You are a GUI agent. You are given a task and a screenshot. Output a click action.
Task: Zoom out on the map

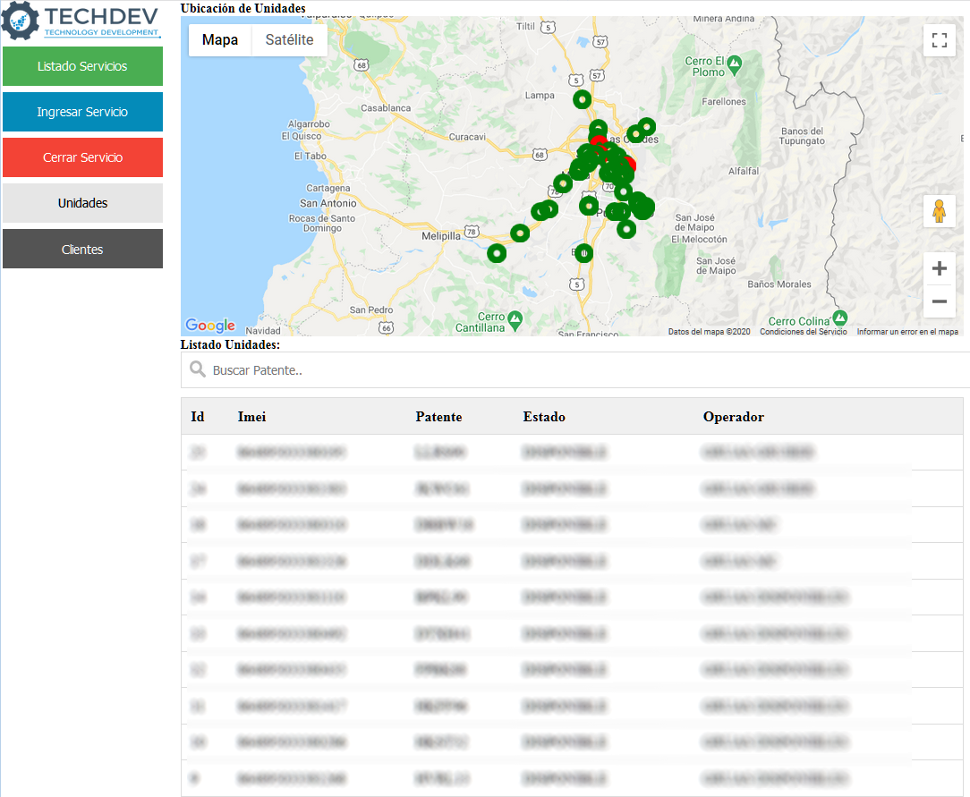click(939, 301)
